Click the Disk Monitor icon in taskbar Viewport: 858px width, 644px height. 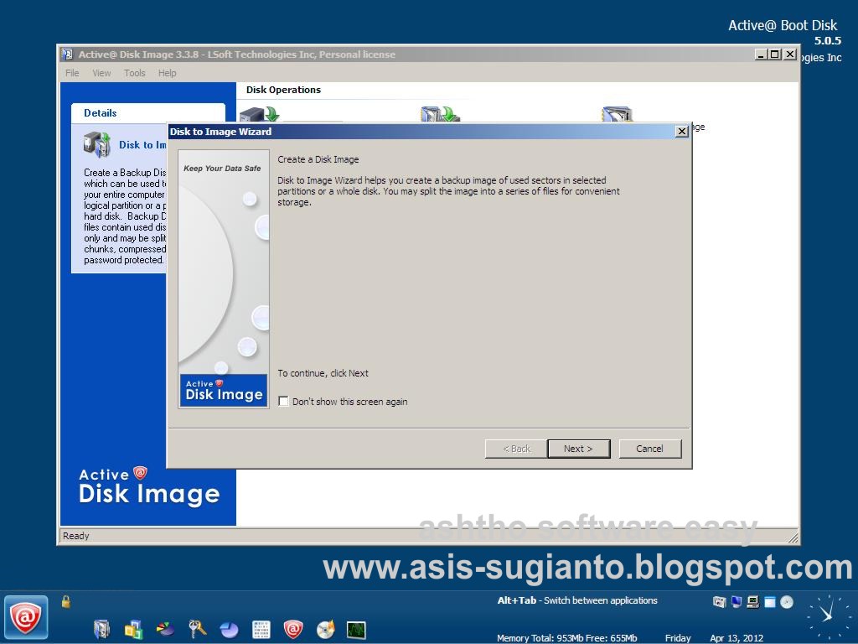click(355, 629)
